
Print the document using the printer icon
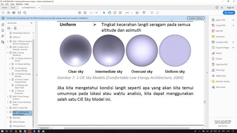pyautogui.click(x=14, y=13)
